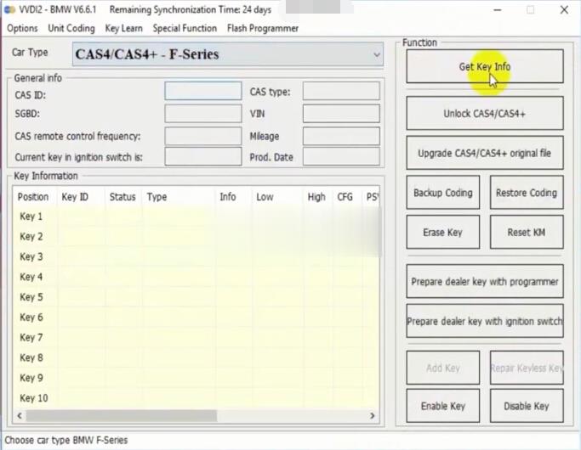This screenshot has height=450, width=581.
Task: Click the Position column header
Action: click(33, 197)
